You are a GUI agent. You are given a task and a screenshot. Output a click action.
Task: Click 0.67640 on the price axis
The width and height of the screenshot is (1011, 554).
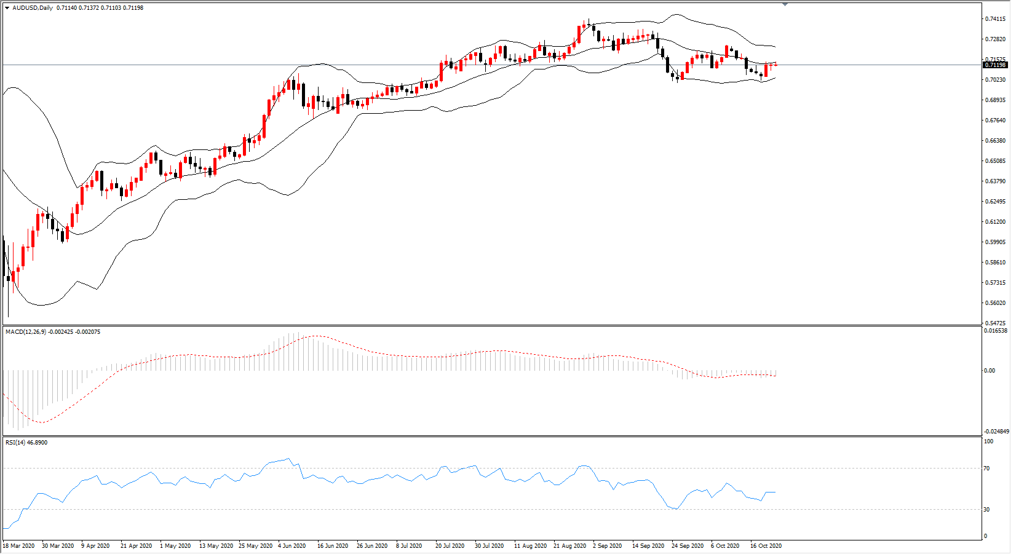[x=995, y=121]
